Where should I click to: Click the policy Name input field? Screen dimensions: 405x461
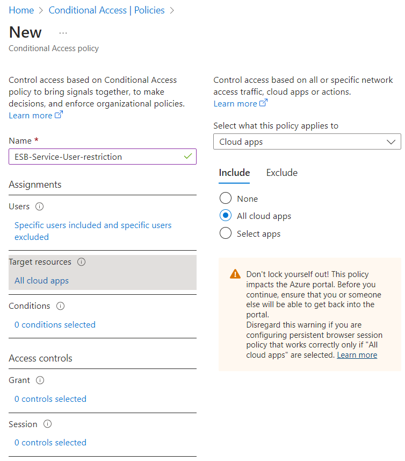[x=103, y=157]
